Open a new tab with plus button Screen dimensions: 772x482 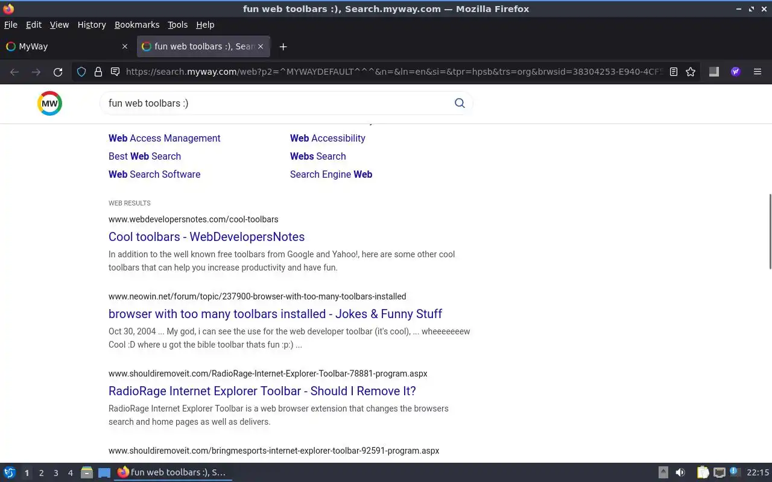[283, 46]
